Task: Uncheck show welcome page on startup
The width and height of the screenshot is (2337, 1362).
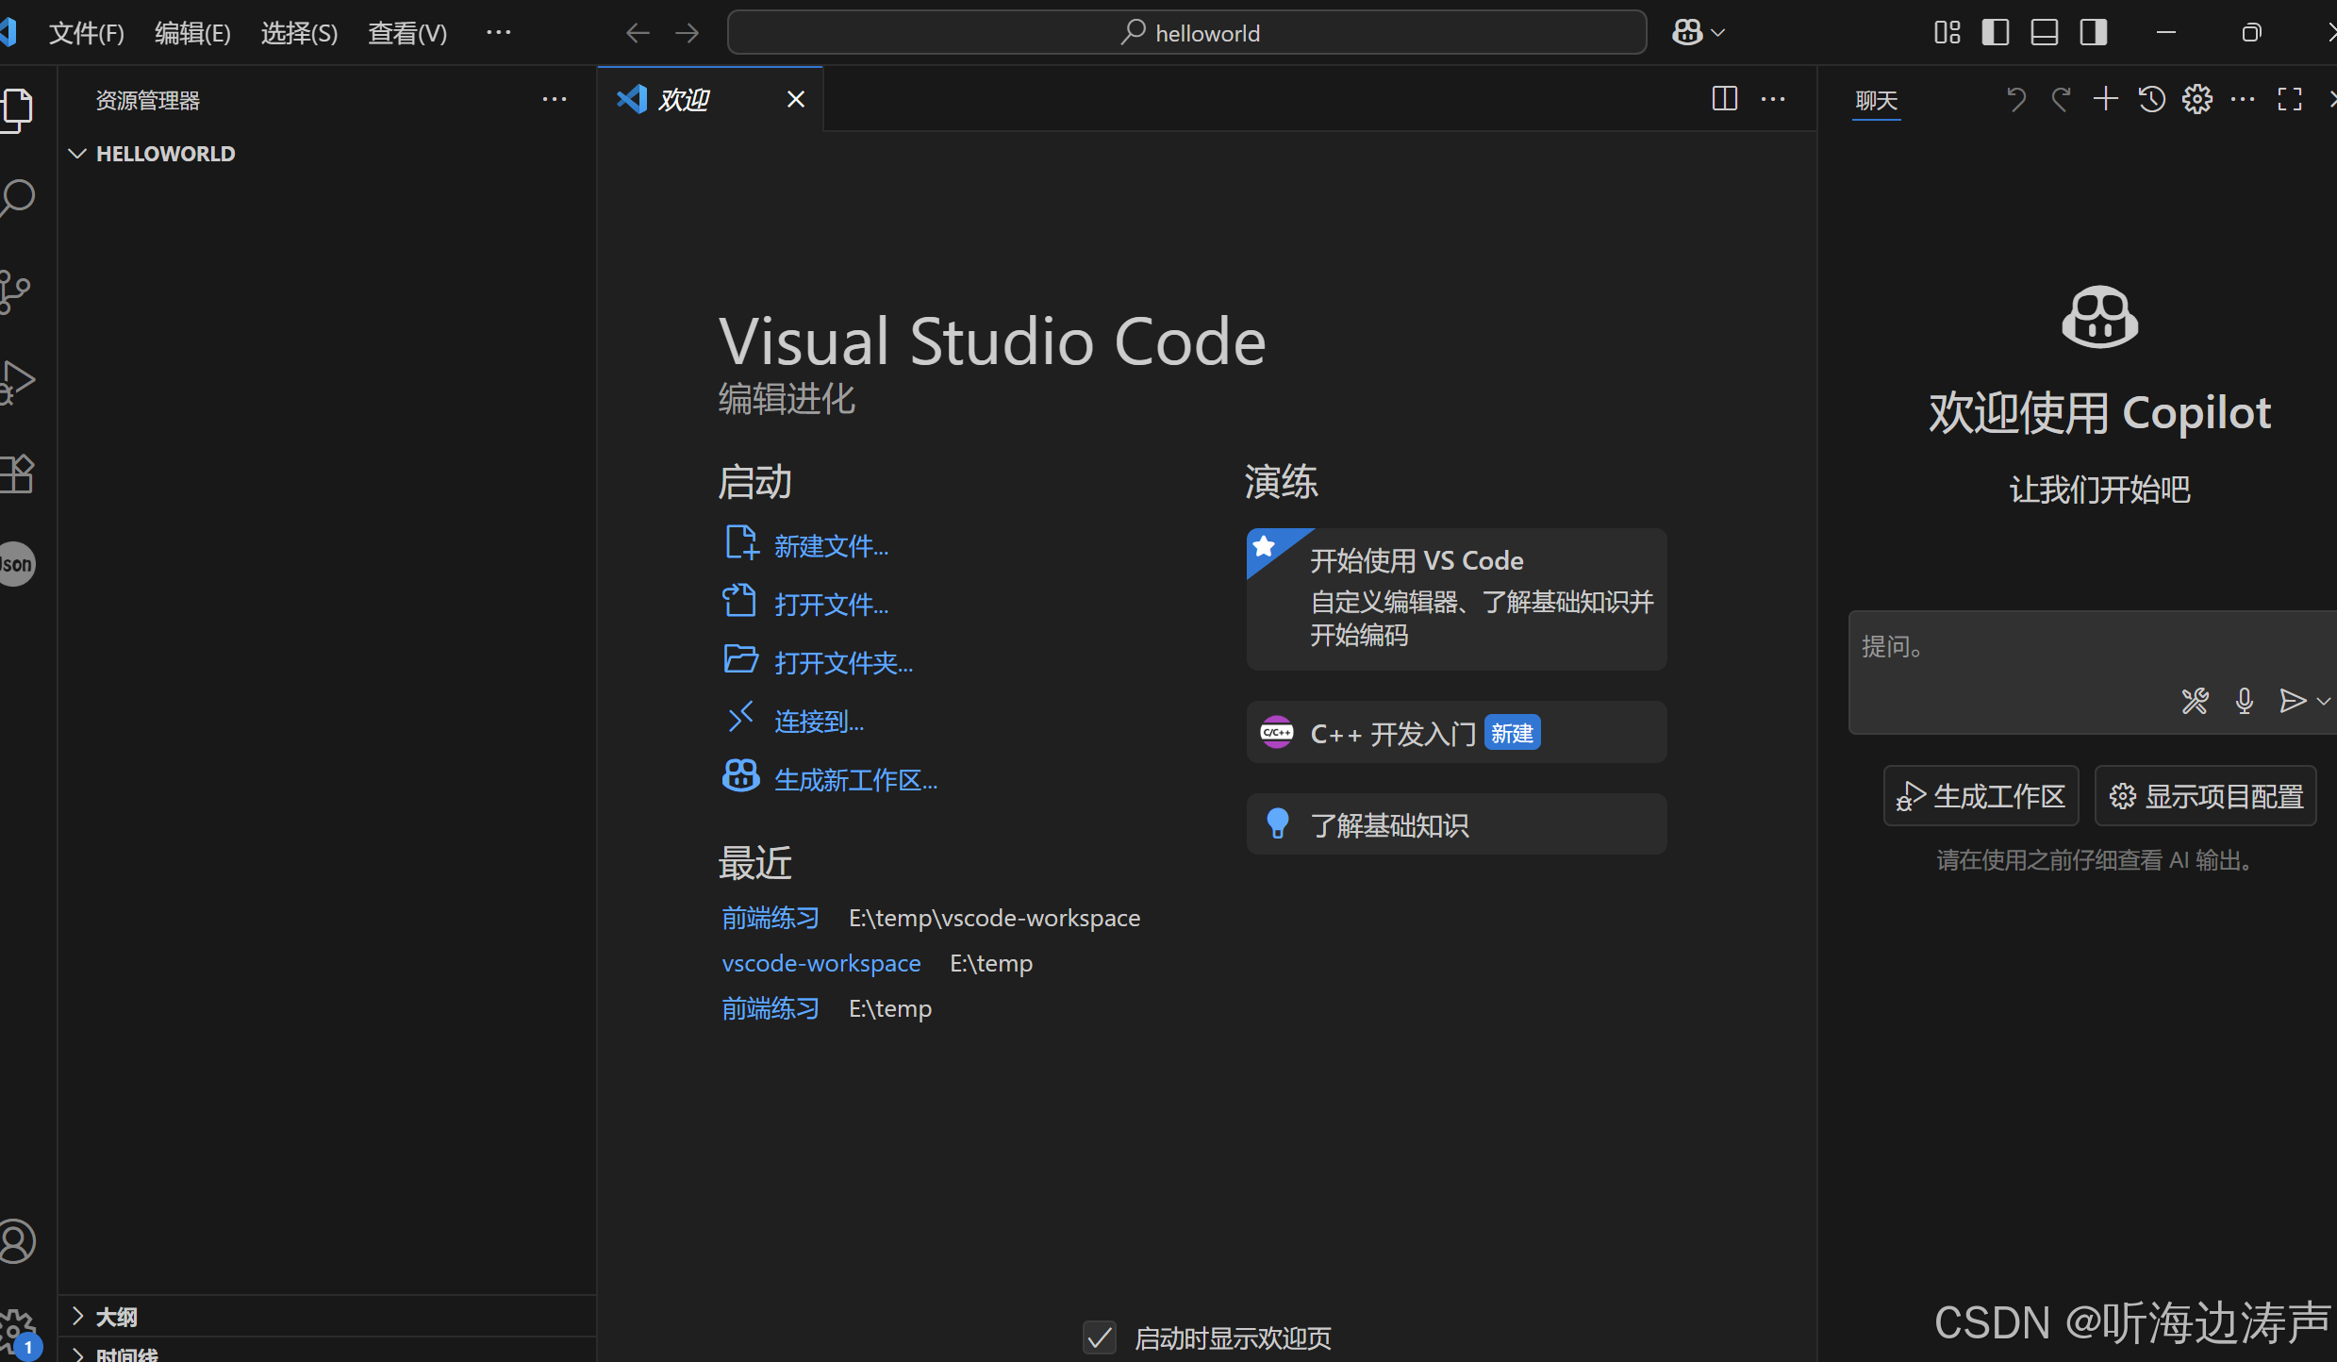Action: click(x=1099, y=1337)
